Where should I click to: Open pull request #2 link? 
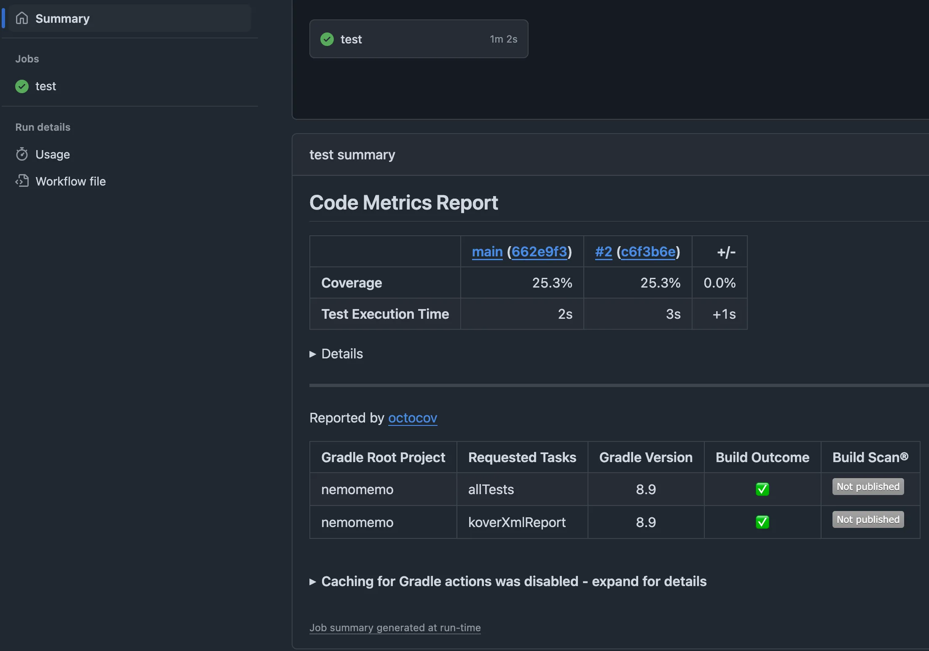[x=603, y=252]
